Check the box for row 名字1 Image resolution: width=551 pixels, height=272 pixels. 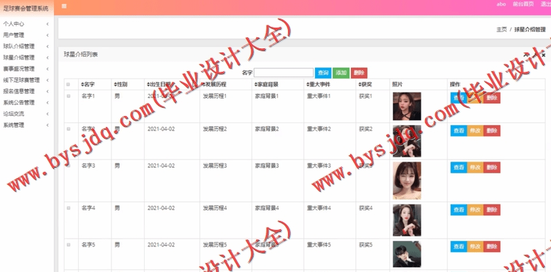click(68, 96)
